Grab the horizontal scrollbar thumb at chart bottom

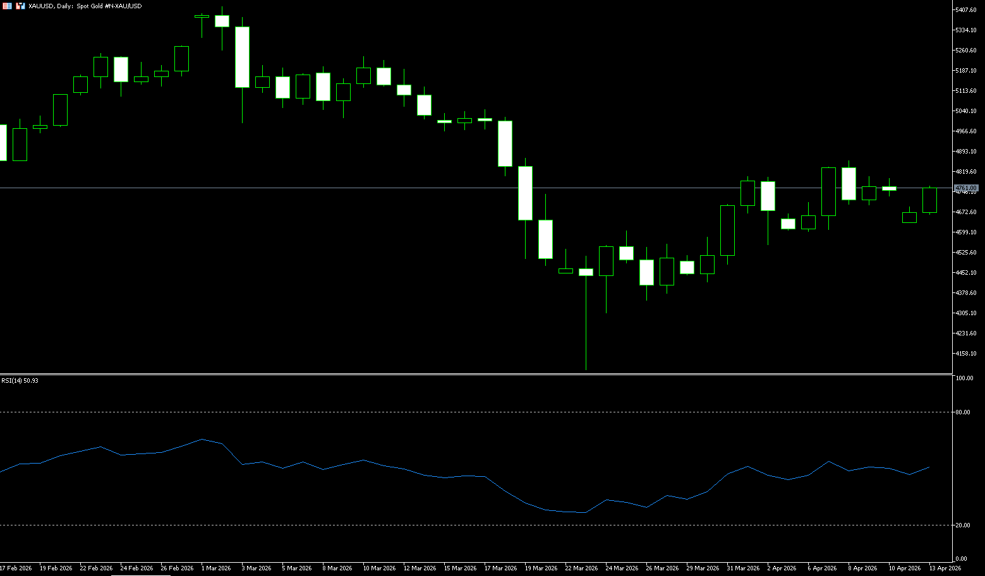click(140, 575)
